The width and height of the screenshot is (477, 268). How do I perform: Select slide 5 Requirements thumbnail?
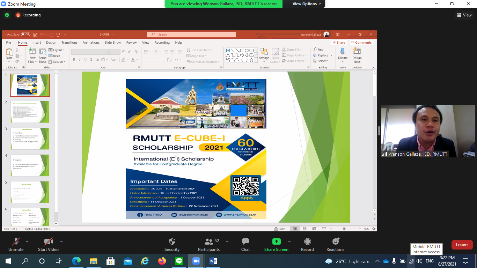coord(30,192)
